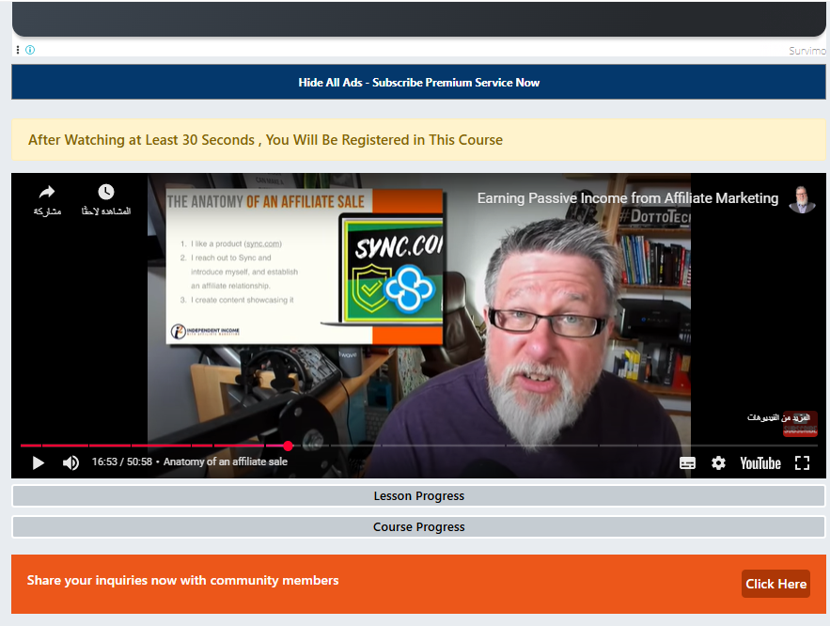This screenshot has width=830, height=626.
Task: Click the Lesson Progress bar
Action: point(418,496)
